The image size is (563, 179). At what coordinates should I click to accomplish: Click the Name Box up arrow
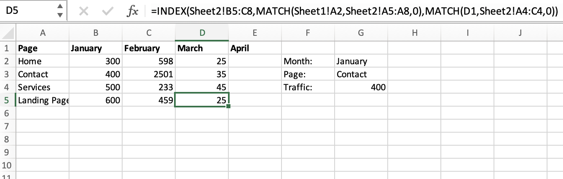coord(60,8)
